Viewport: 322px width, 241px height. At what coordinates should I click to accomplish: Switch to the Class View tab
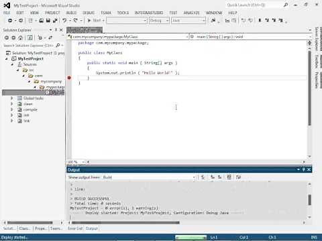tap(25, 228)
